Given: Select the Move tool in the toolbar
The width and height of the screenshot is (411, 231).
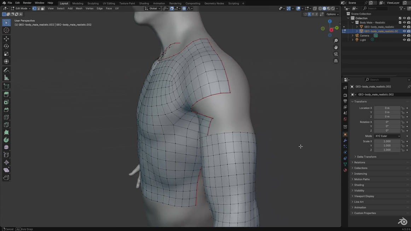Looking at the screenshot, I should click(6, 38).
